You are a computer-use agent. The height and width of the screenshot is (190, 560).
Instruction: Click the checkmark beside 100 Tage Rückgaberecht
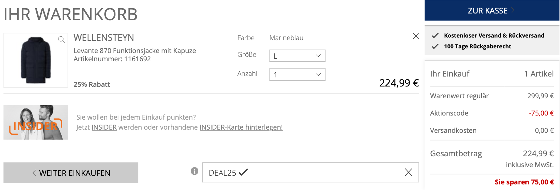[x=435, y=46]
